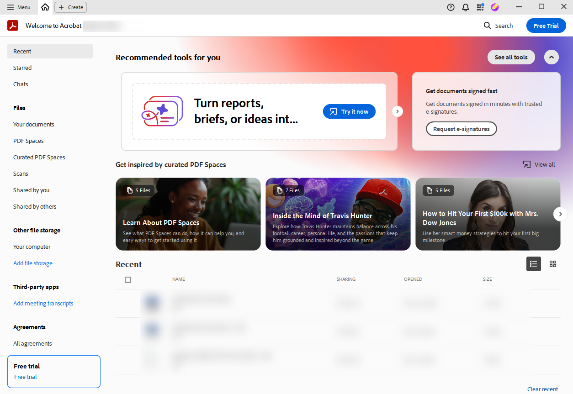Select Starred in the sidebar

(22, 68)
